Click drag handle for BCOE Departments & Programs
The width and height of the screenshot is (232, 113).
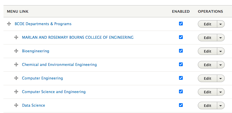point(9,24)
